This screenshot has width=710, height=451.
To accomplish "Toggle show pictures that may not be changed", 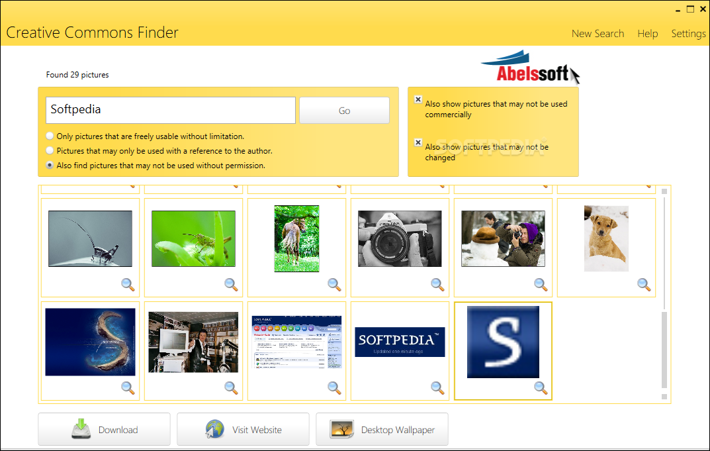I will [x=418, y=143].
